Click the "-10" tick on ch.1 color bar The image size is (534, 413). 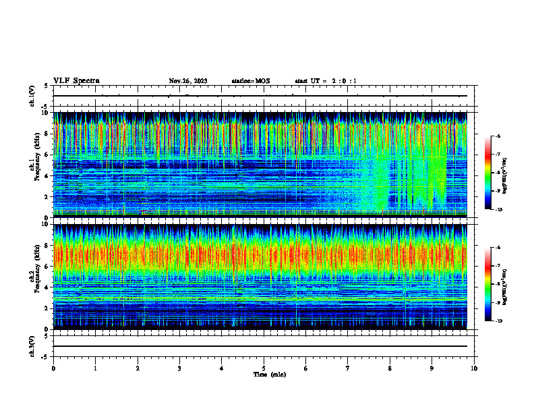click(498, 210)
